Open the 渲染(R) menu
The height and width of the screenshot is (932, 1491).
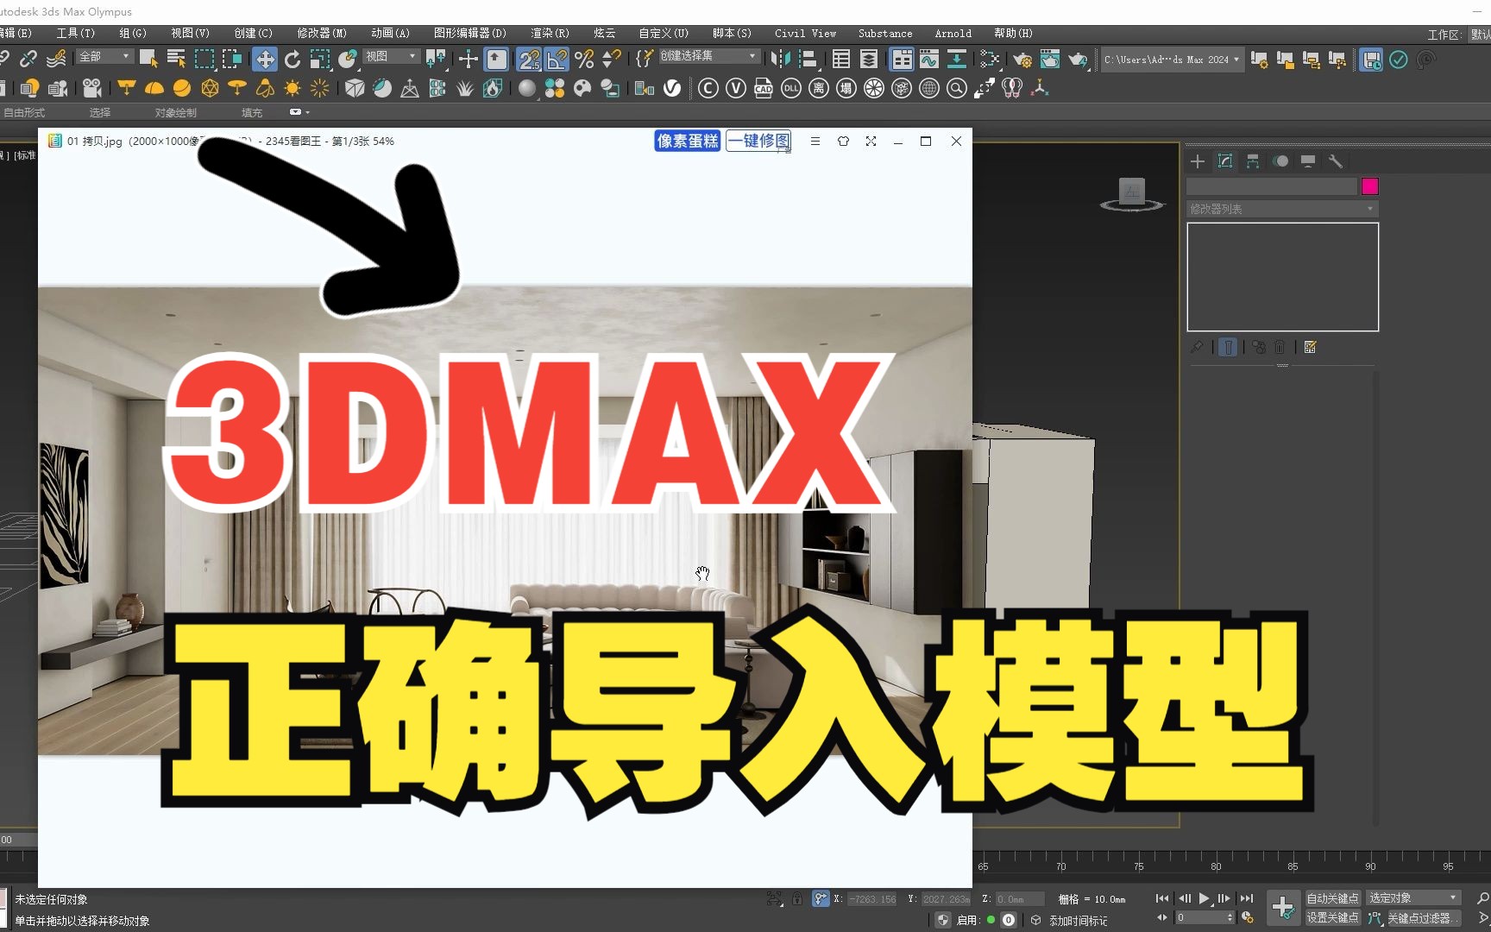[550, 33]
